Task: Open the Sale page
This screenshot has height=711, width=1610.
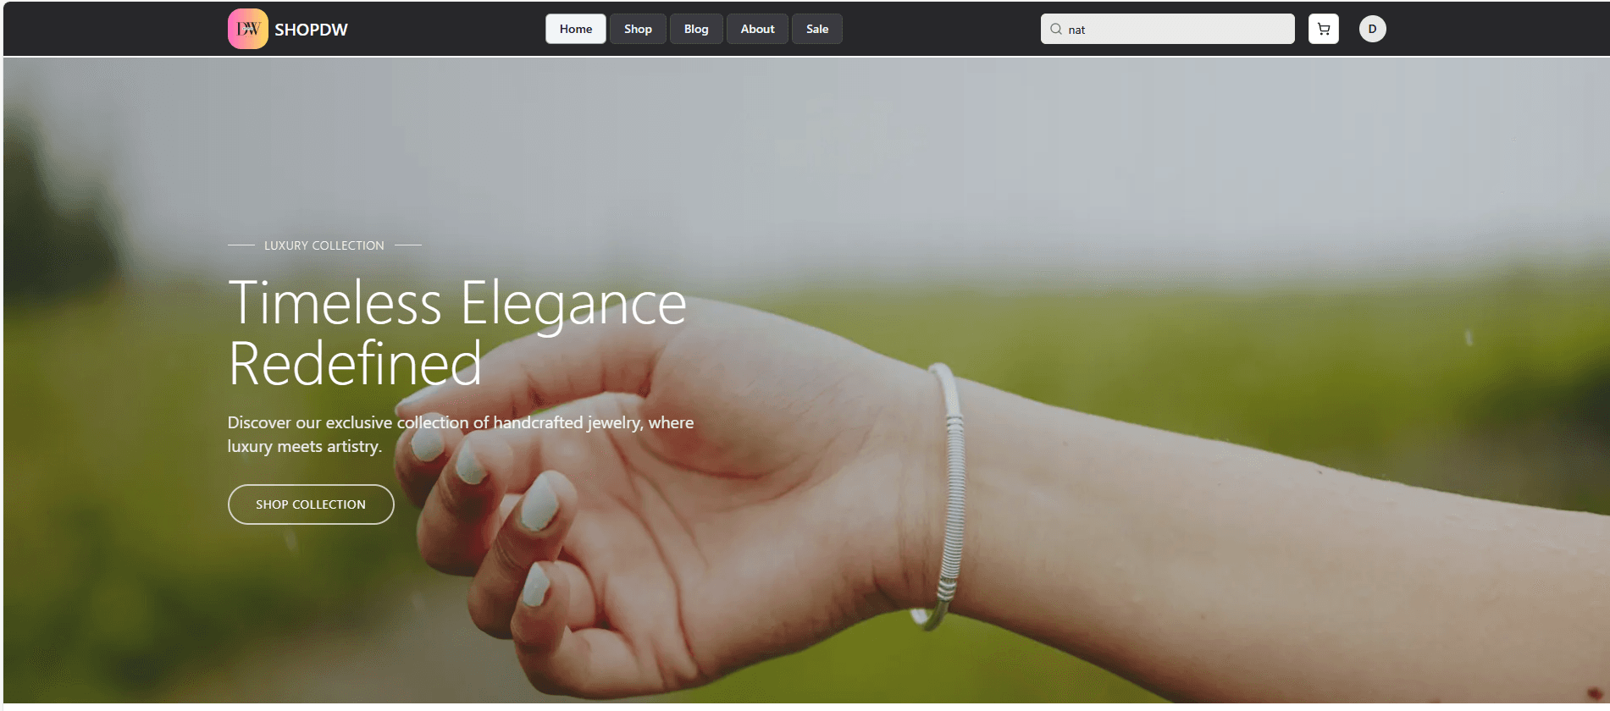Action: coord(817,29)
